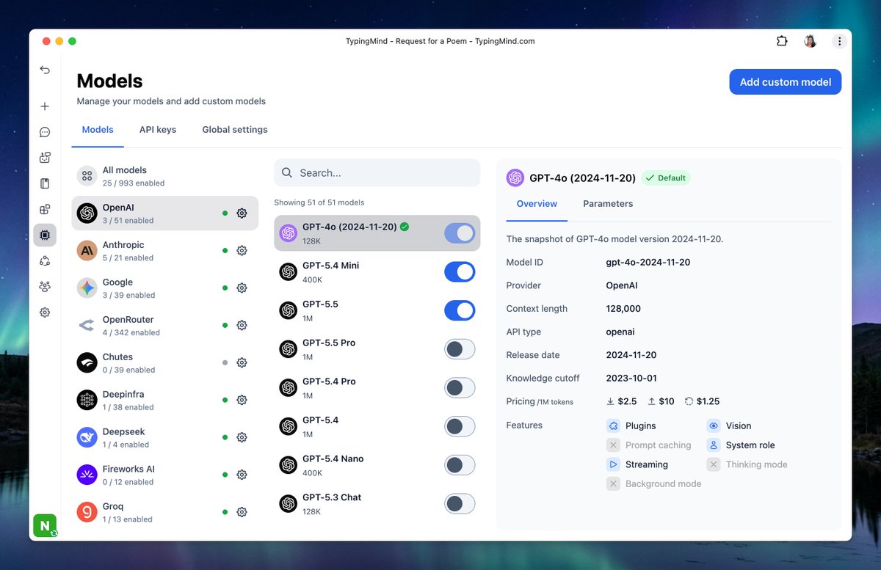Open OpenAI provider settings gear
Screen dimensions: 881x570
point(242,213)
